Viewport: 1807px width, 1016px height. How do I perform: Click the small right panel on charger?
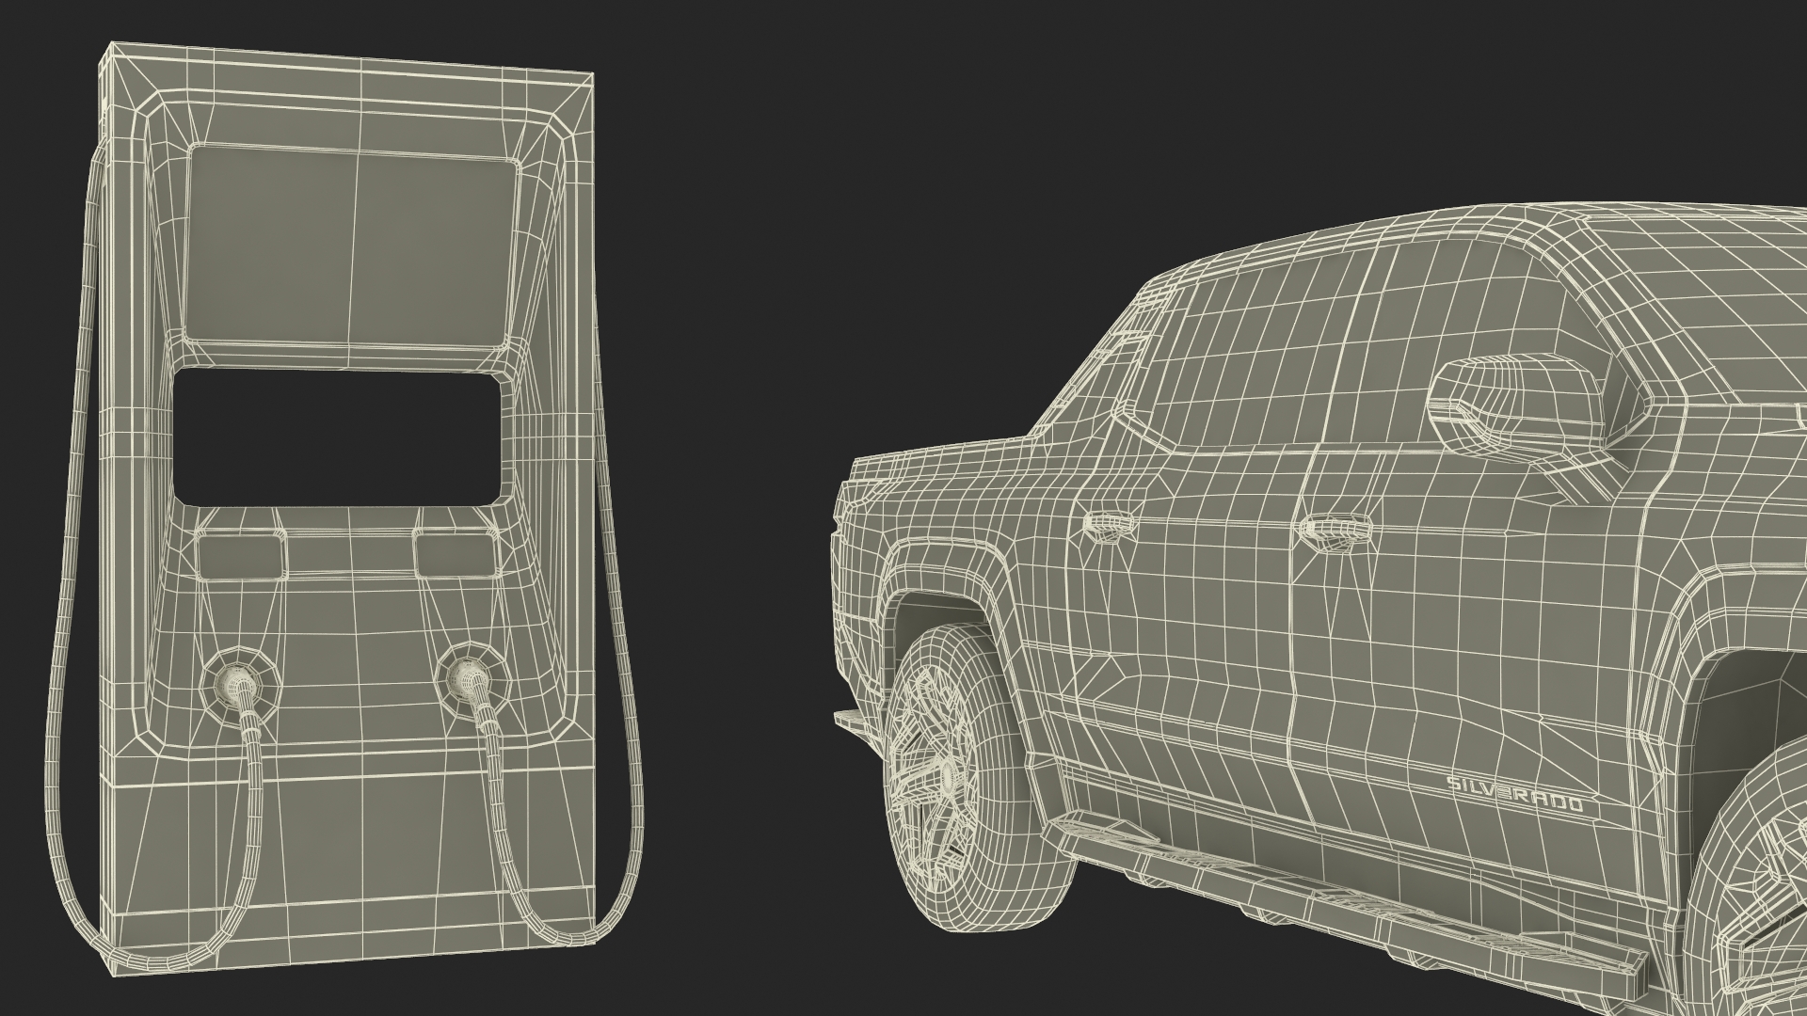click(456, 553)
